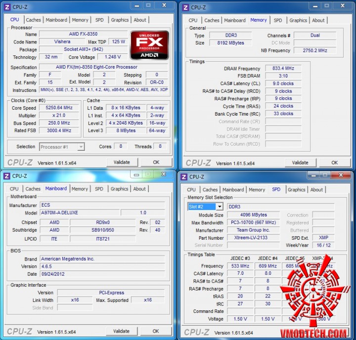The height and width of the screenshot is (340, 356).
Task: Click Validate in the Memory window
Action: [x=300, y=163]
